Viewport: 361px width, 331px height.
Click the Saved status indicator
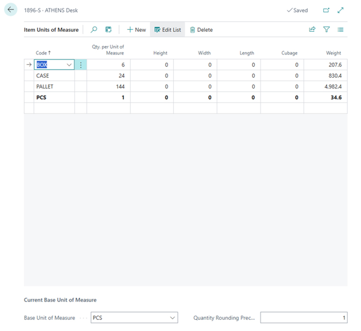click(297, 10)
